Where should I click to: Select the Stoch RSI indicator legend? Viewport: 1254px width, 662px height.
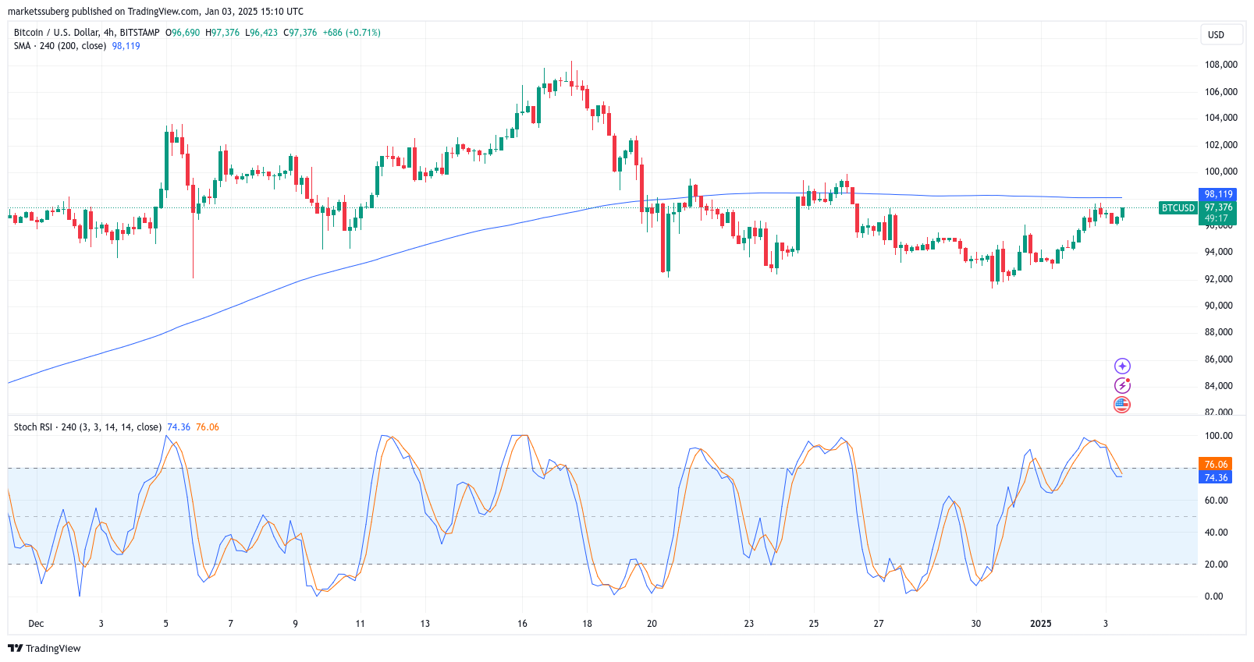click(x=87, y=427)
